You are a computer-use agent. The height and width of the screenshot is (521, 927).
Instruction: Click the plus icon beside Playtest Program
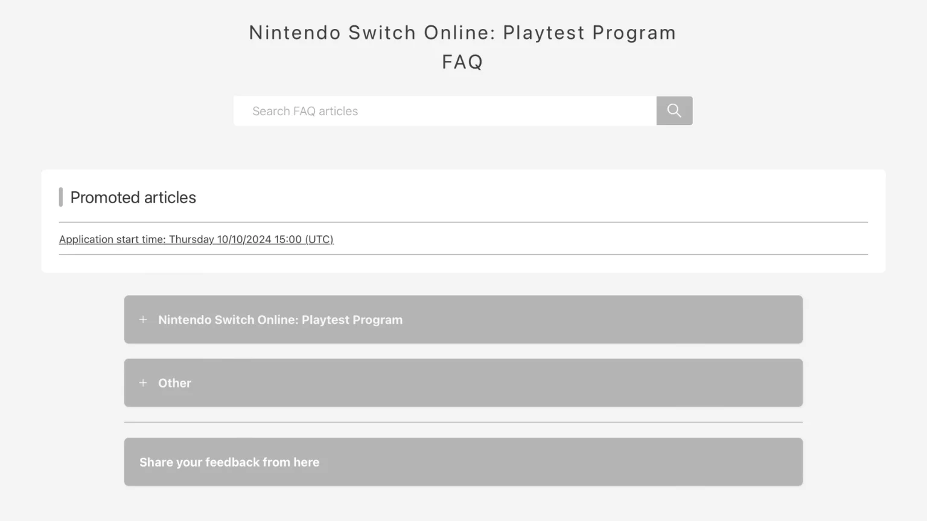point(143,320)
